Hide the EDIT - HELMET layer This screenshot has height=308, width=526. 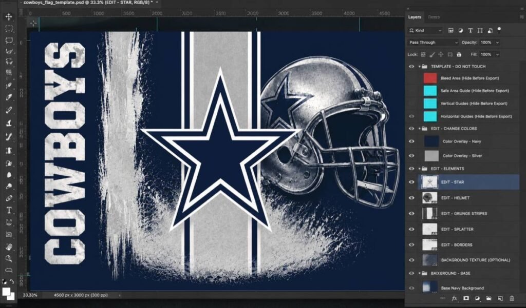(x=411, y=198)
